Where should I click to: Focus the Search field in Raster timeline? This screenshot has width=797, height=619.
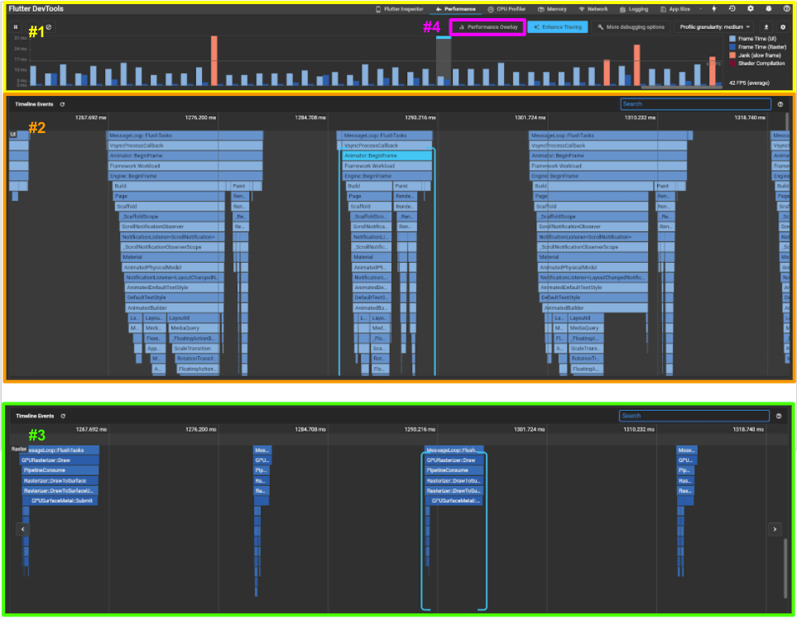[694, 416]
